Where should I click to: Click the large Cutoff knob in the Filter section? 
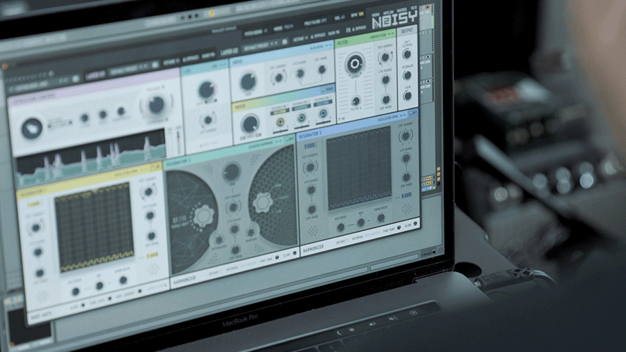point(354,63)
